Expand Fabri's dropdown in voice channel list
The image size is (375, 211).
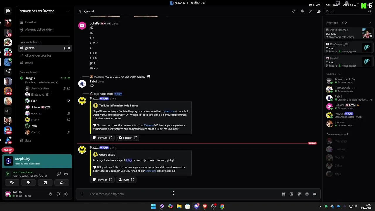pyautogui.click(x=69, y=101)
